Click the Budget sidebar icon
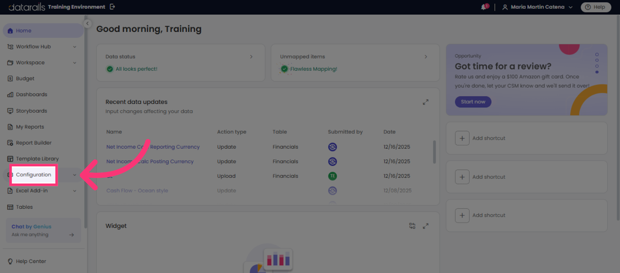 pos(10,78)
